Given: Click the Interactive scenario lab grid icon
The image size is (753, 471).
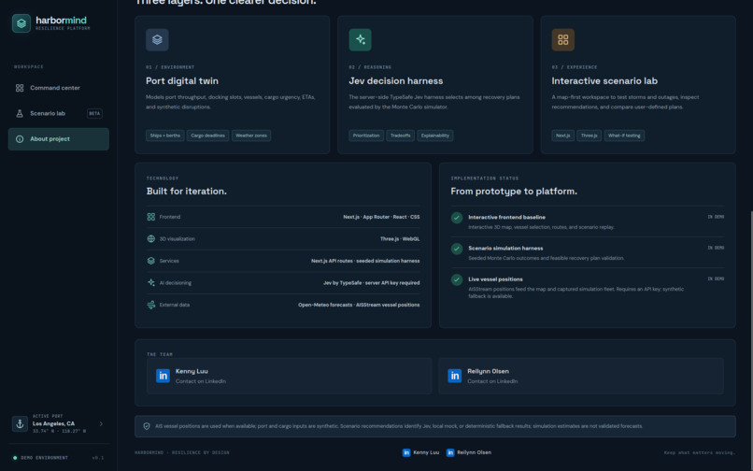Looking at the screenshot, I should tap(562, 40).
